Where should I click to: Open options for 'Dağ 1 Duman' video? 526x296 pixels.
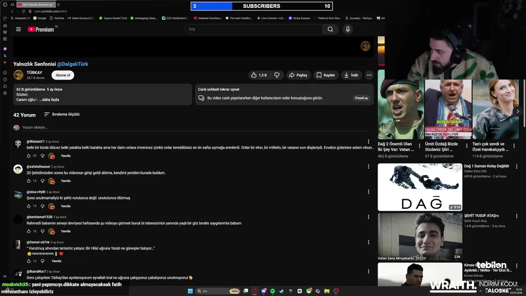[x=517, y=167]
